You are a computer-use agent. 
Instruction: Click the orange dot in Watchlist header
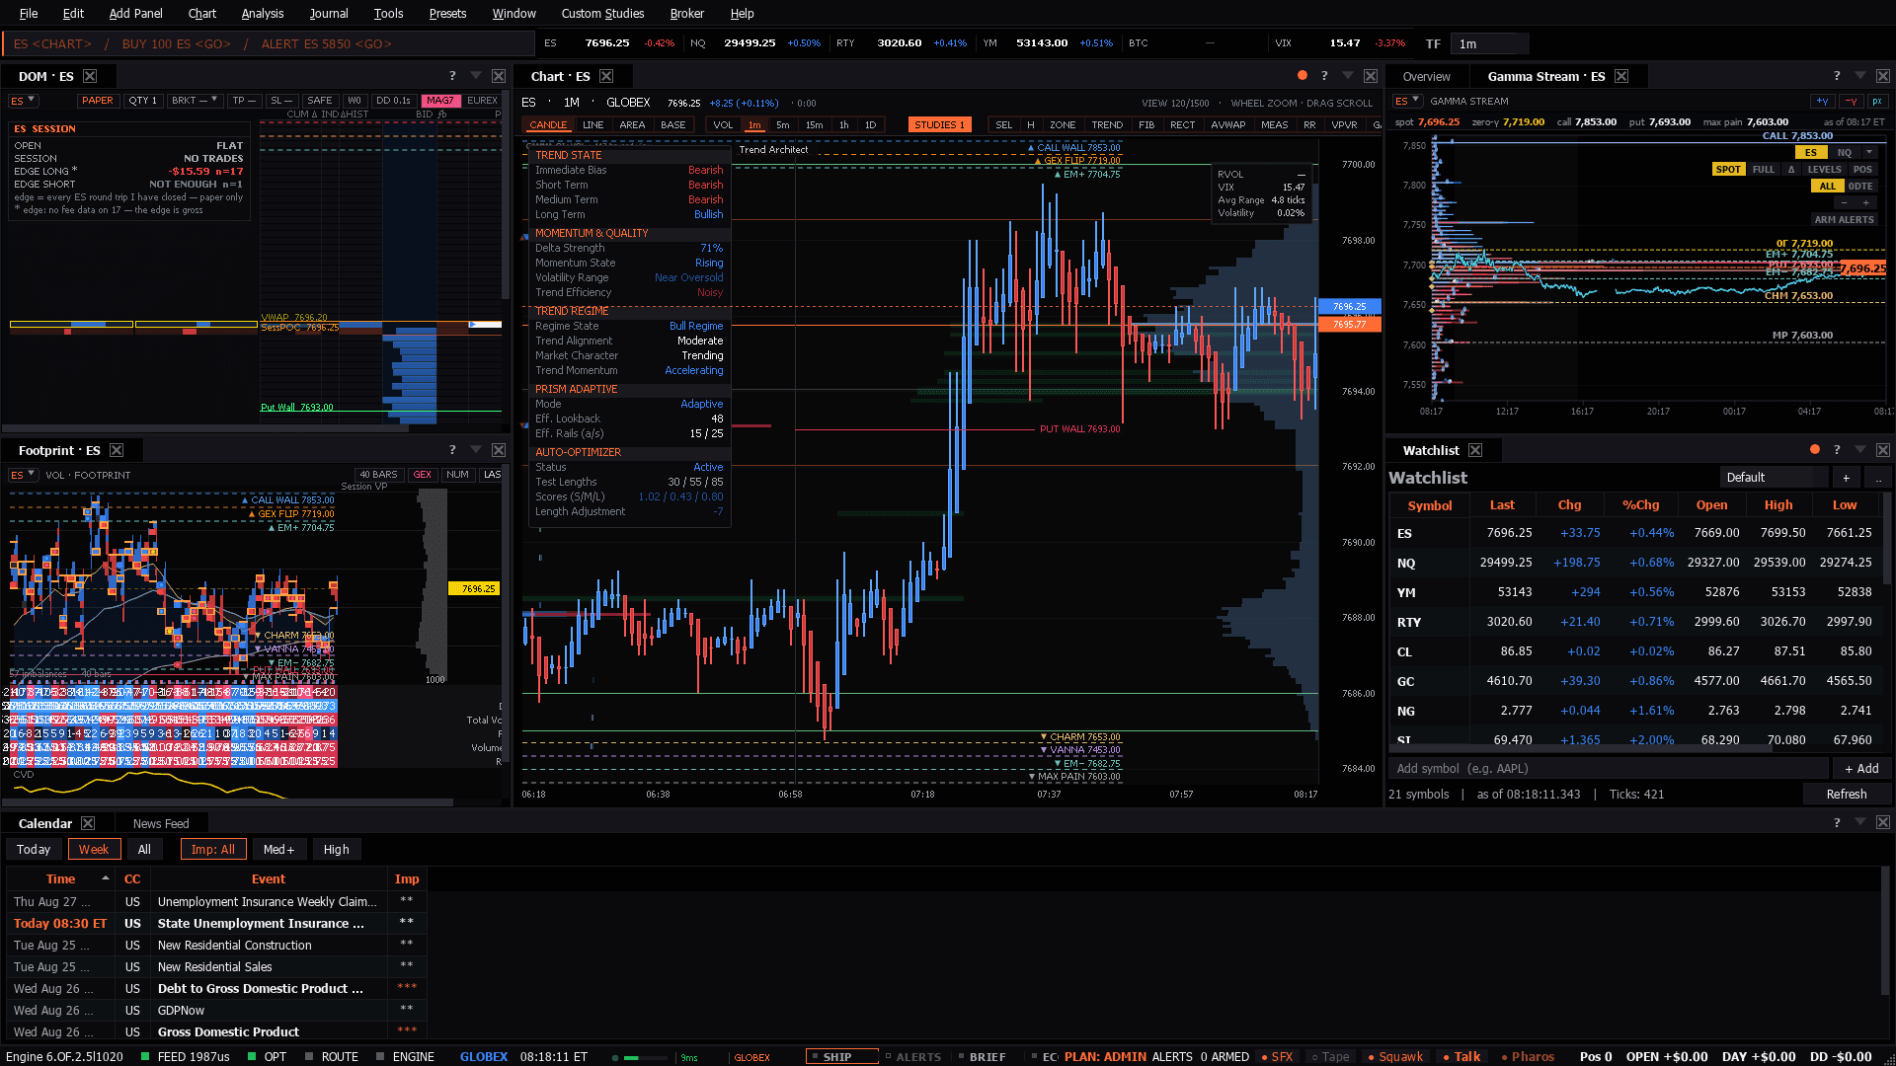(x=1815, y=449)
